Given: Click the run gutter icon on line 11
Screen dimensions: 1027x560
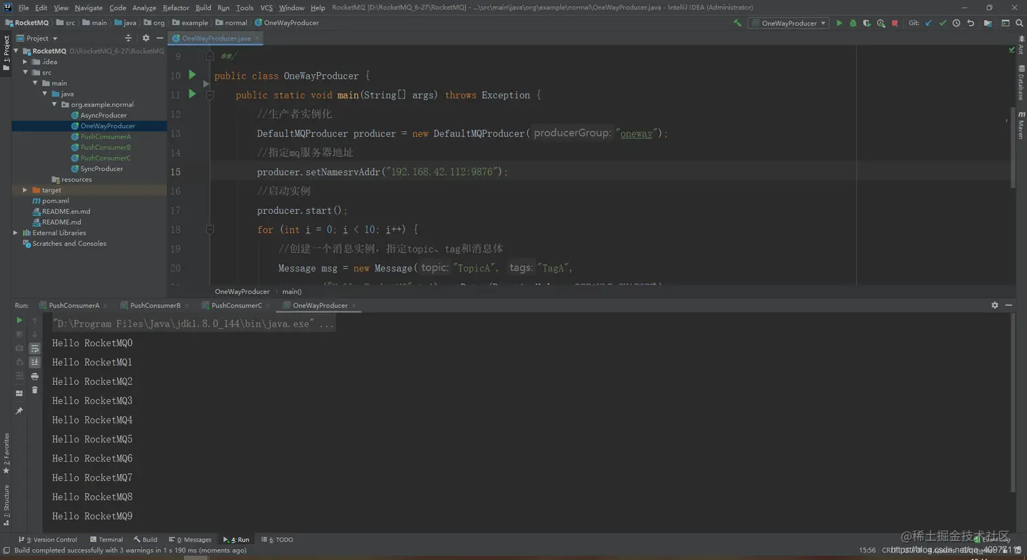Looking at the screenshot, I should [192, 94].
